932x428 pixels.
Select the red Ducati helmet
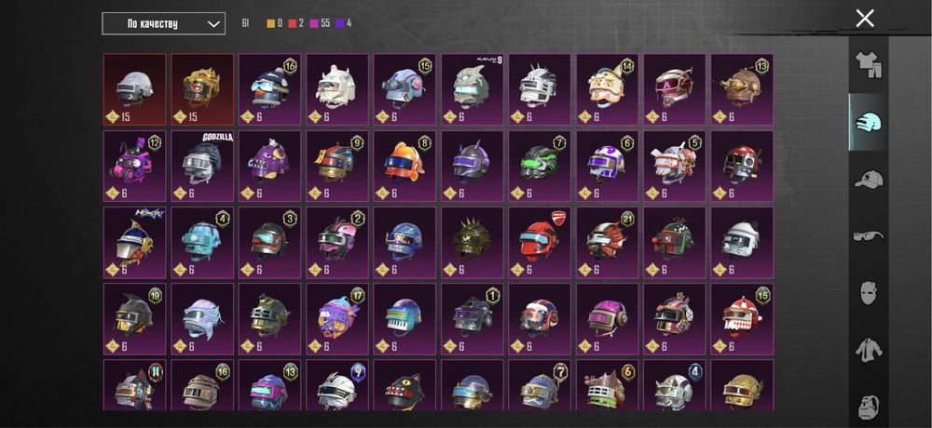540,242
